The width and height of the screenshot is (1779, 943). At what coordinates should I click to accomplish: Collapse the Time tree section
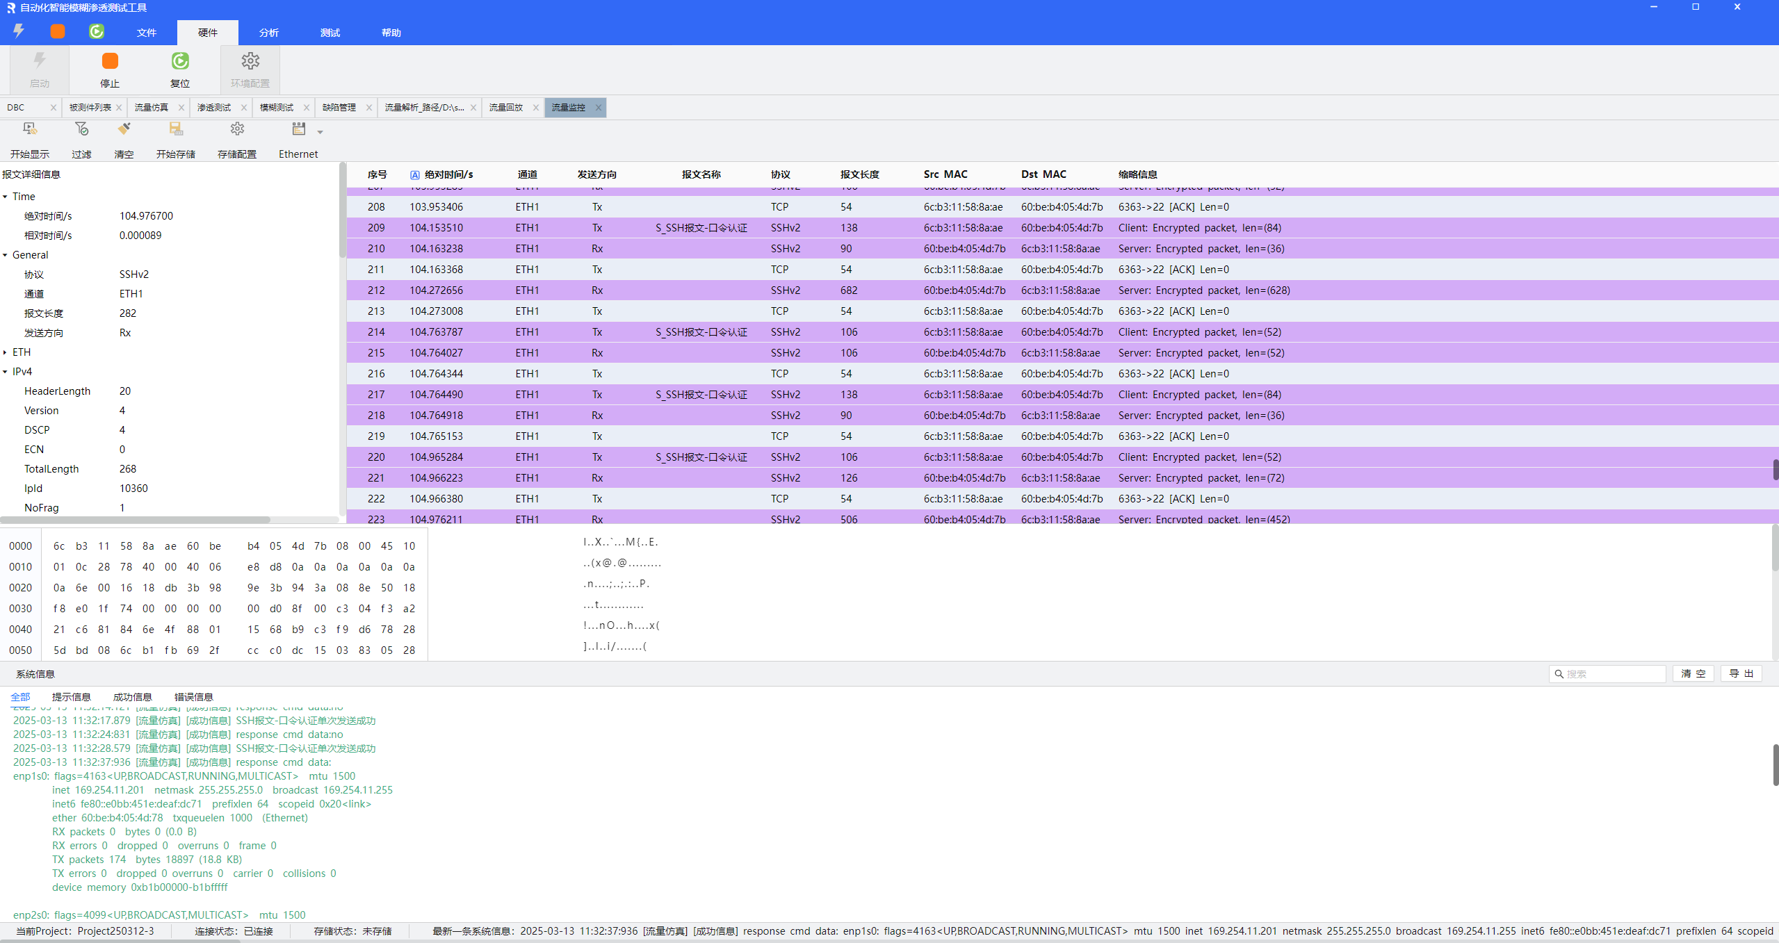pyautogui.click(x=6, y=197)
